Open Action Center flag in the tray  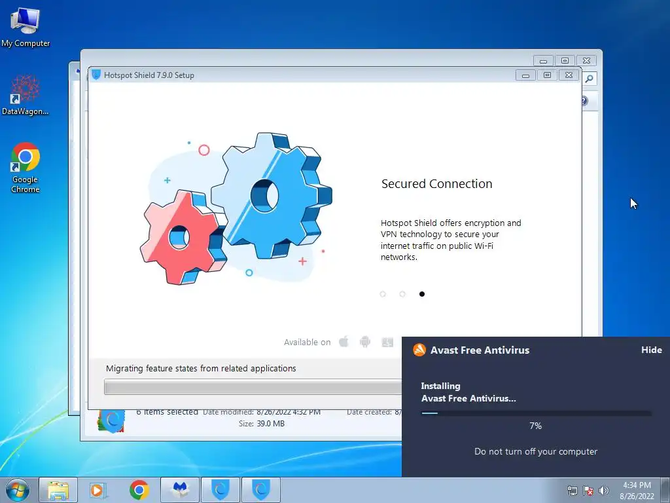pos(588,491)
